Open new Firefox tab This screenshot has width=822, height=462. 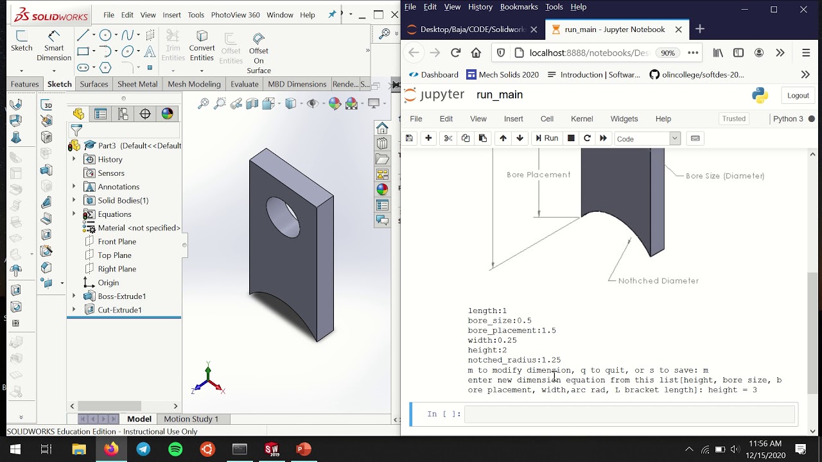699,29
